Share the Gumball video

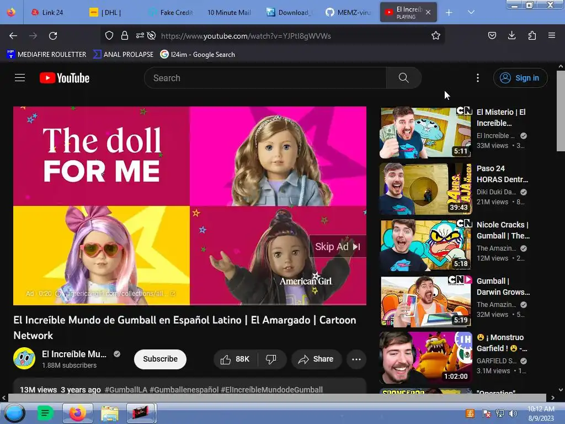click(316, 359)
